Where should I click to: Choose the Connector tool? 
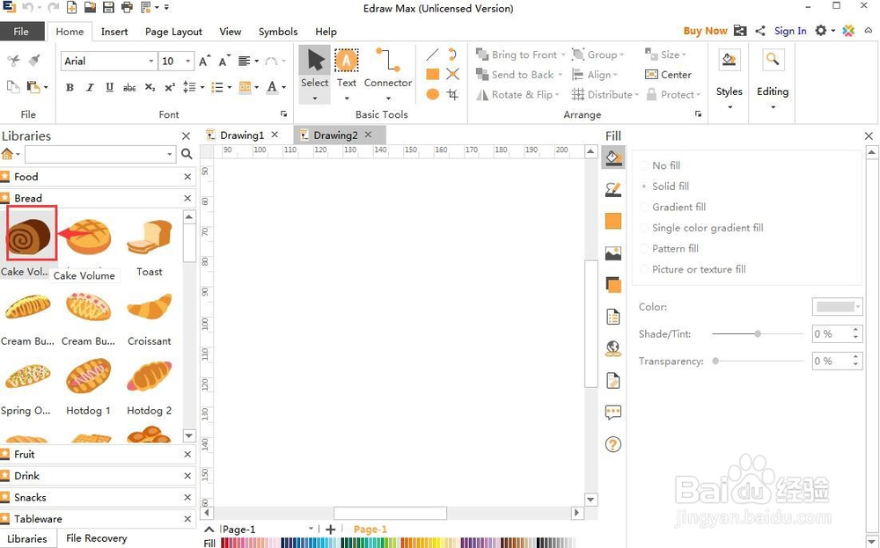[388, 73]
